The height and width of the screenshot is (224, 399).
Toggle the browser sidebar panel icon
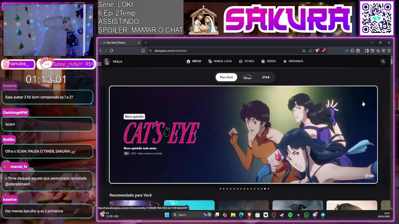coord(367,51)
